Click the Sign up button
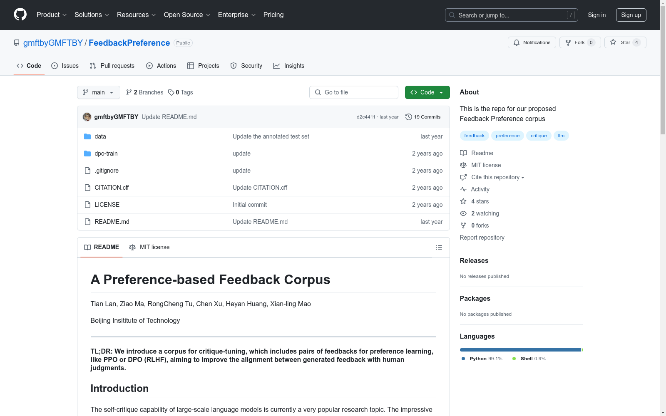Screen dimensions: 666x416 click(631, 15)
